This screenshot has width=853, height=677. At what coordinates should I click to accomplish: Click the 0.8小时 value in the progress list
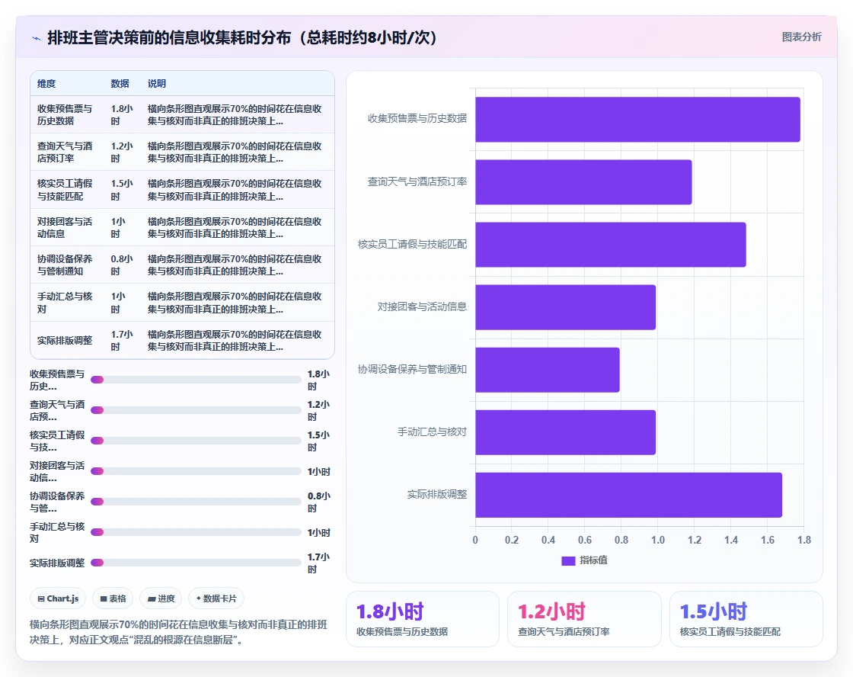319,502
